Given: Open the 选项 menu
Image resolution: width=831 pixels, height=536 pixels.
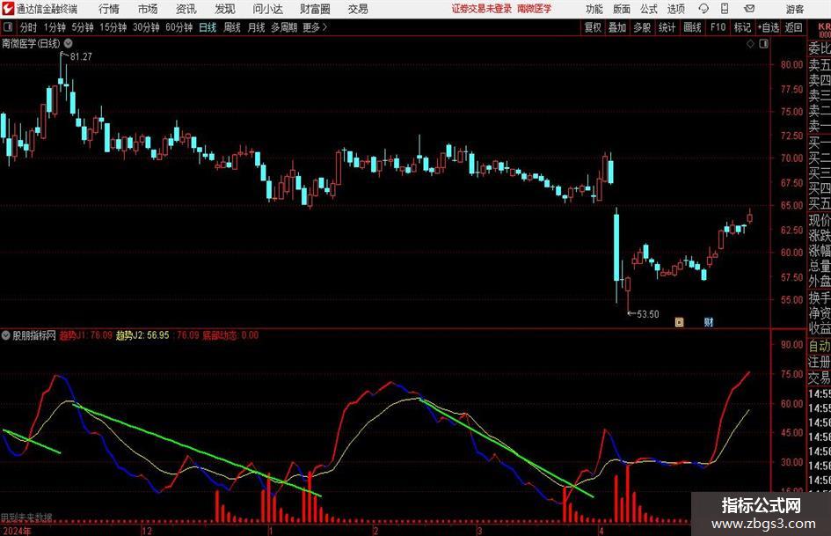Looking at the screenshot, I should pyautogui.click(x=675, y=9).
